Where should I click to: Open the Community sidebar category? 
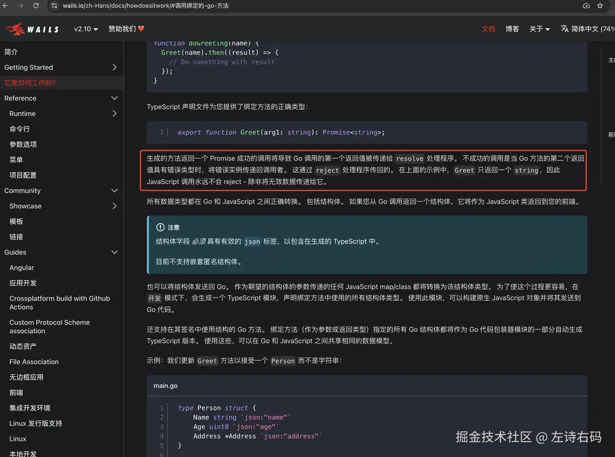23,190
